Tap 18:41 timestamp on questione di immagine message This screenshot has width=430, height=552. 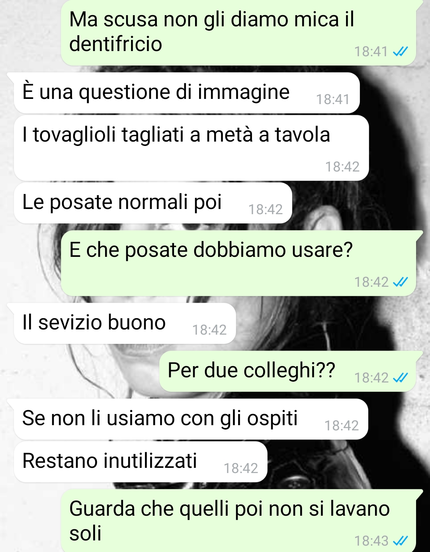[x=333, y=99]
